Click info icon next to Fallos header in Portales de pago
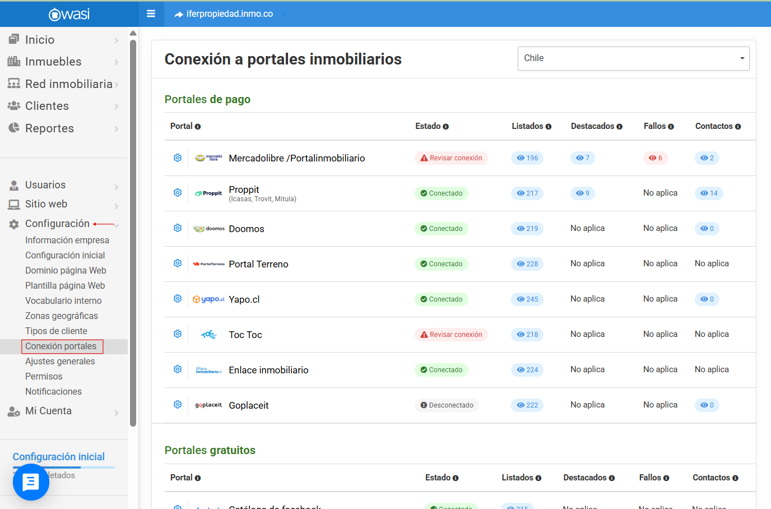Viewport: 771px width, 509px height. point(671,127)
